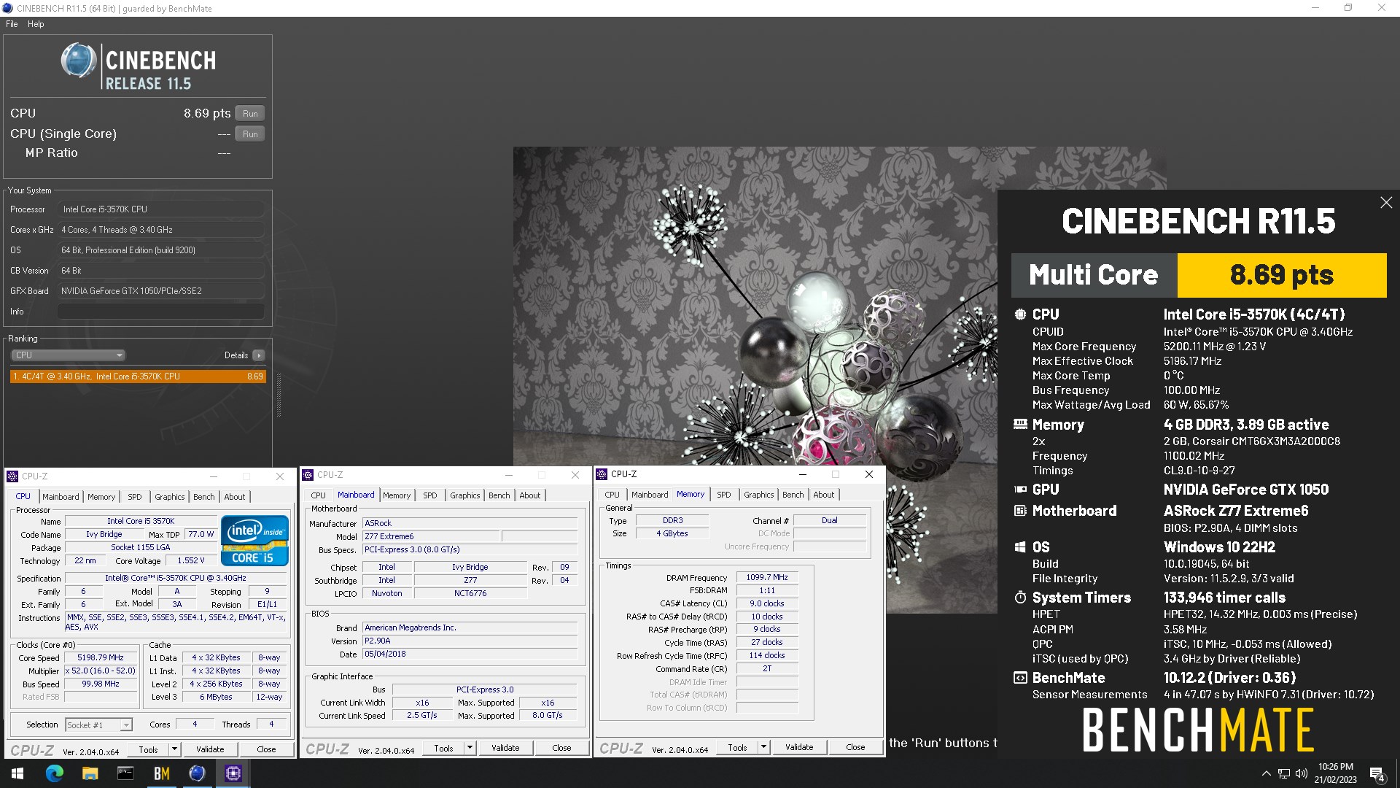1400x788 pixels.
Task: Click the first CPU-Z window title icon
Action: (12, 476)
